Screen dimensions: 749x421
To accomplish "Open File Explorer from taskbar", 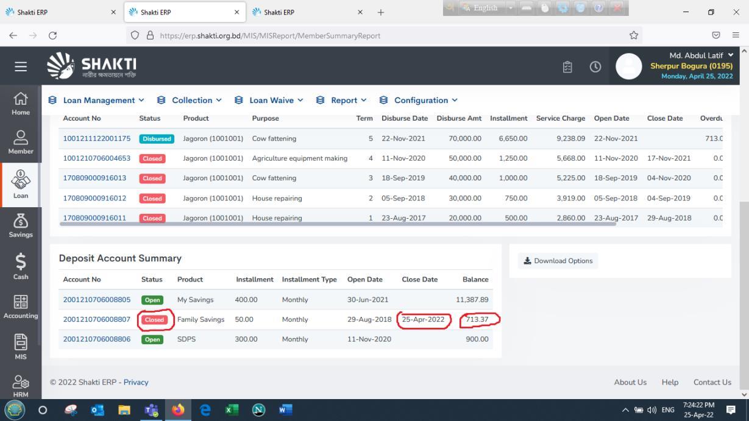I will click(124, 410).
